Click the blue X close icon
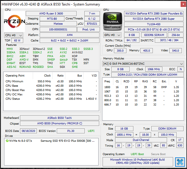Image resolution: width=187 pixels, height=169 pixels. click(x=180, y=162)
